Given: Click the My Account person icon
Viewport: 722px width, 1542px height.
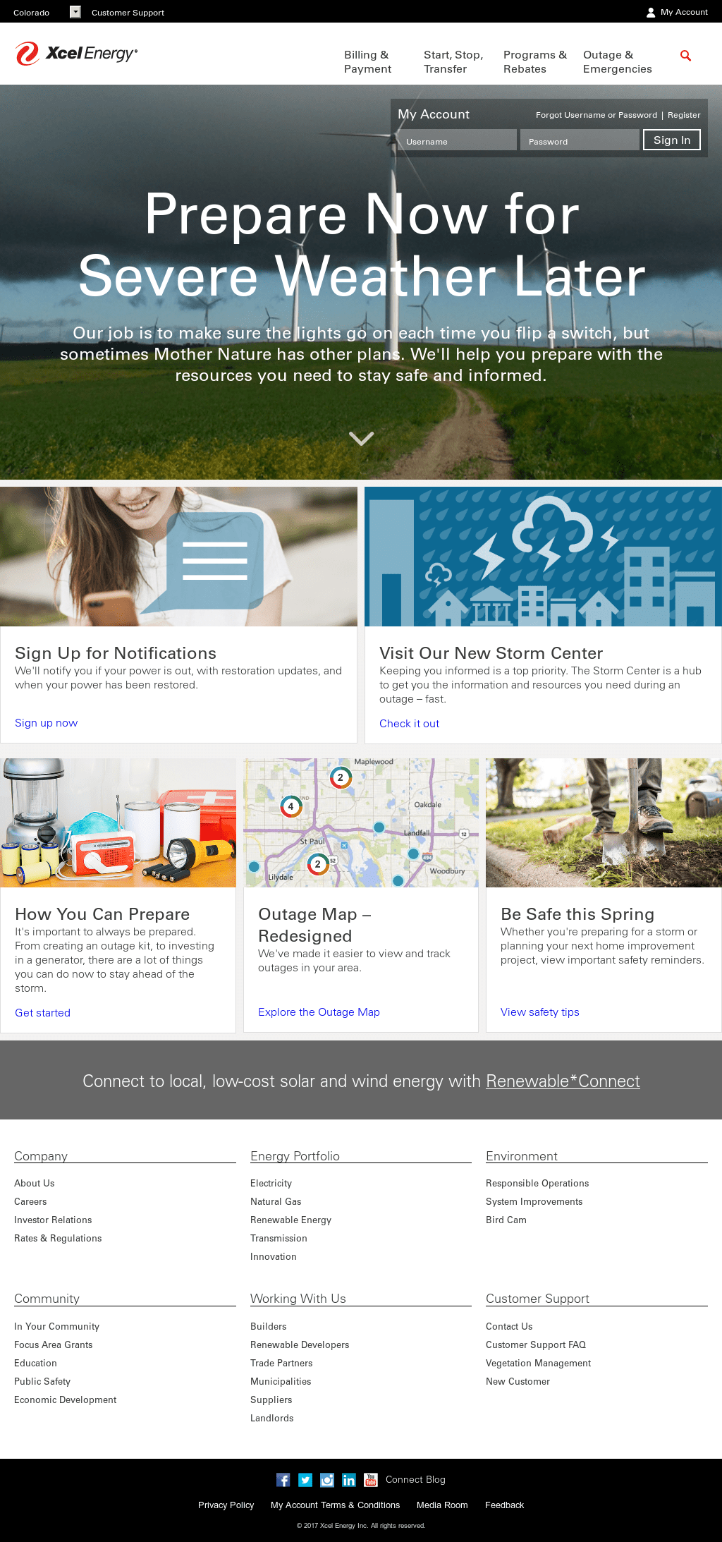Looking at the screenshot, I should pyautogui.click(x=651, y=13).
